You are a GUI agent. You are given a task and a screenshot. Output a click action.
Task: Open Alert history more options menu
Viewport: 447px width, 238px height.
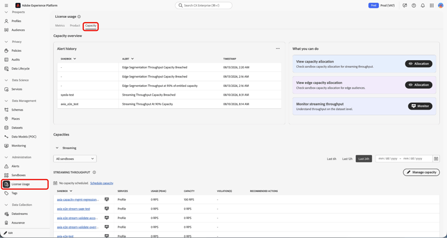(x=278, y=49)
